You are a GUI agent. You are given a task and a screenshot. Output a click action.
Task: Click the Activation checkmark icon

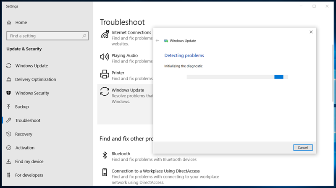9,148
